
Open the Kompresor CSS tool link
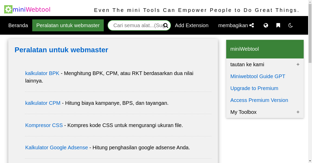click(44, 125)
